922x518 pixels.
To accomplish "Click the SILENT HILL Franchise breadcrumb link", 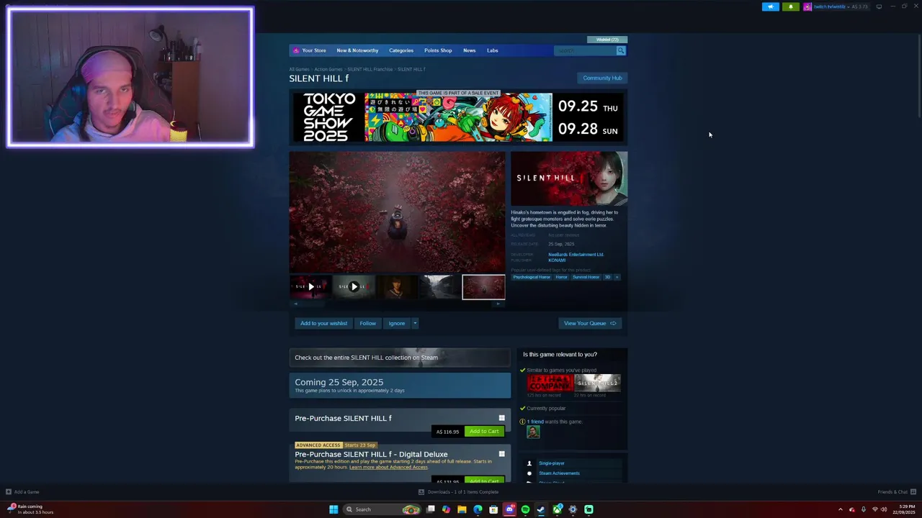I will coord(370,69).
